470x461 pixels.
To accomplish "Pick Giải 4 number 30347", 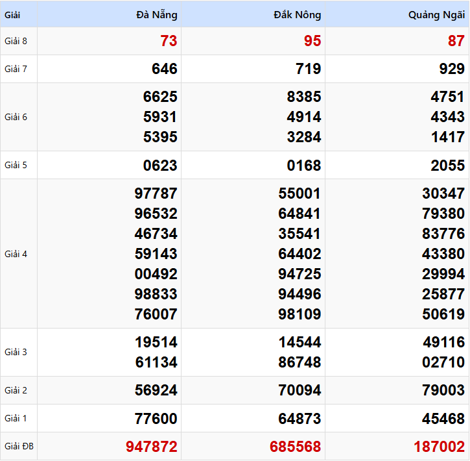I will click(443, 193).
